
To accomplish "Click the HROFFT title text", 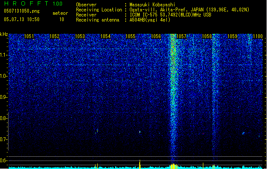I will pos(26,3).
